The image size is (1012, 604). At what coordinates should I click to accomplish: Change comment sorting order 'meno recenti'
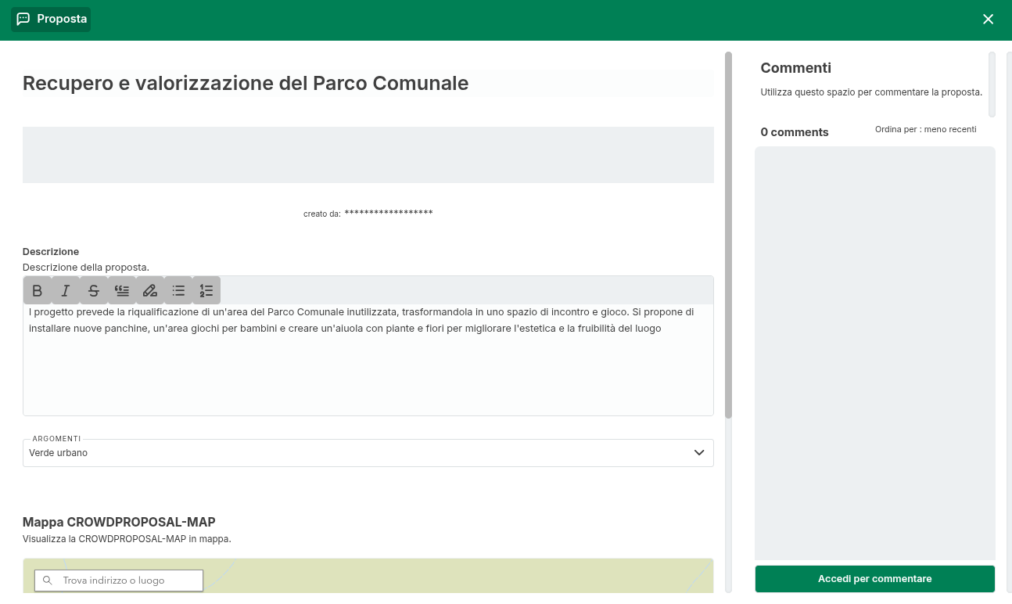coord(925,129)
